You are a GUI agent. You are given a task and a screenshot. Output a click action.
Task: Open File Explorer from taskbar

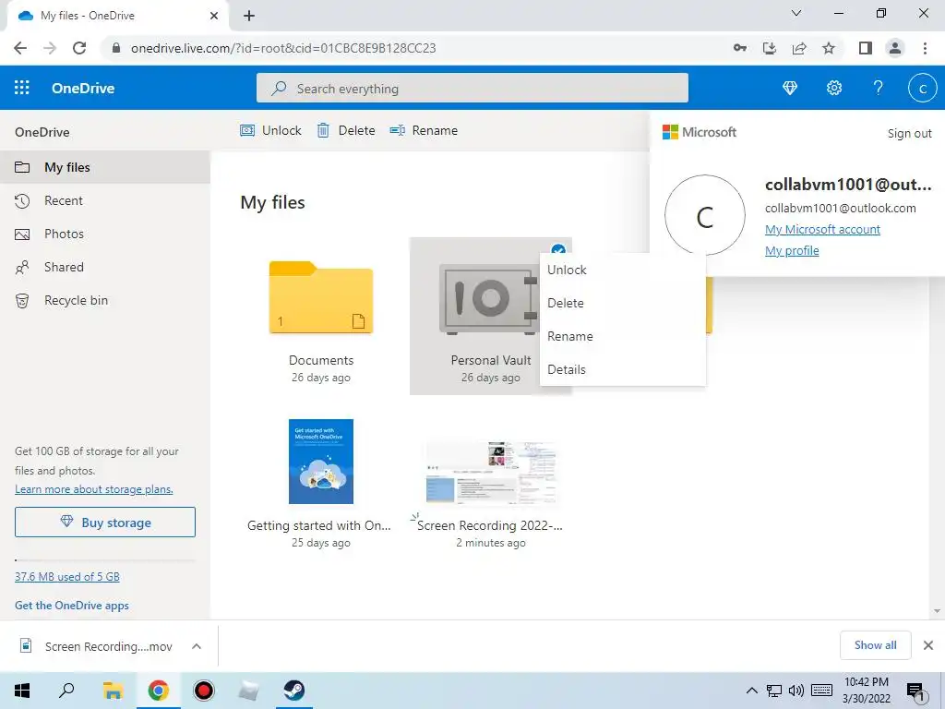[x=113, y=691]
